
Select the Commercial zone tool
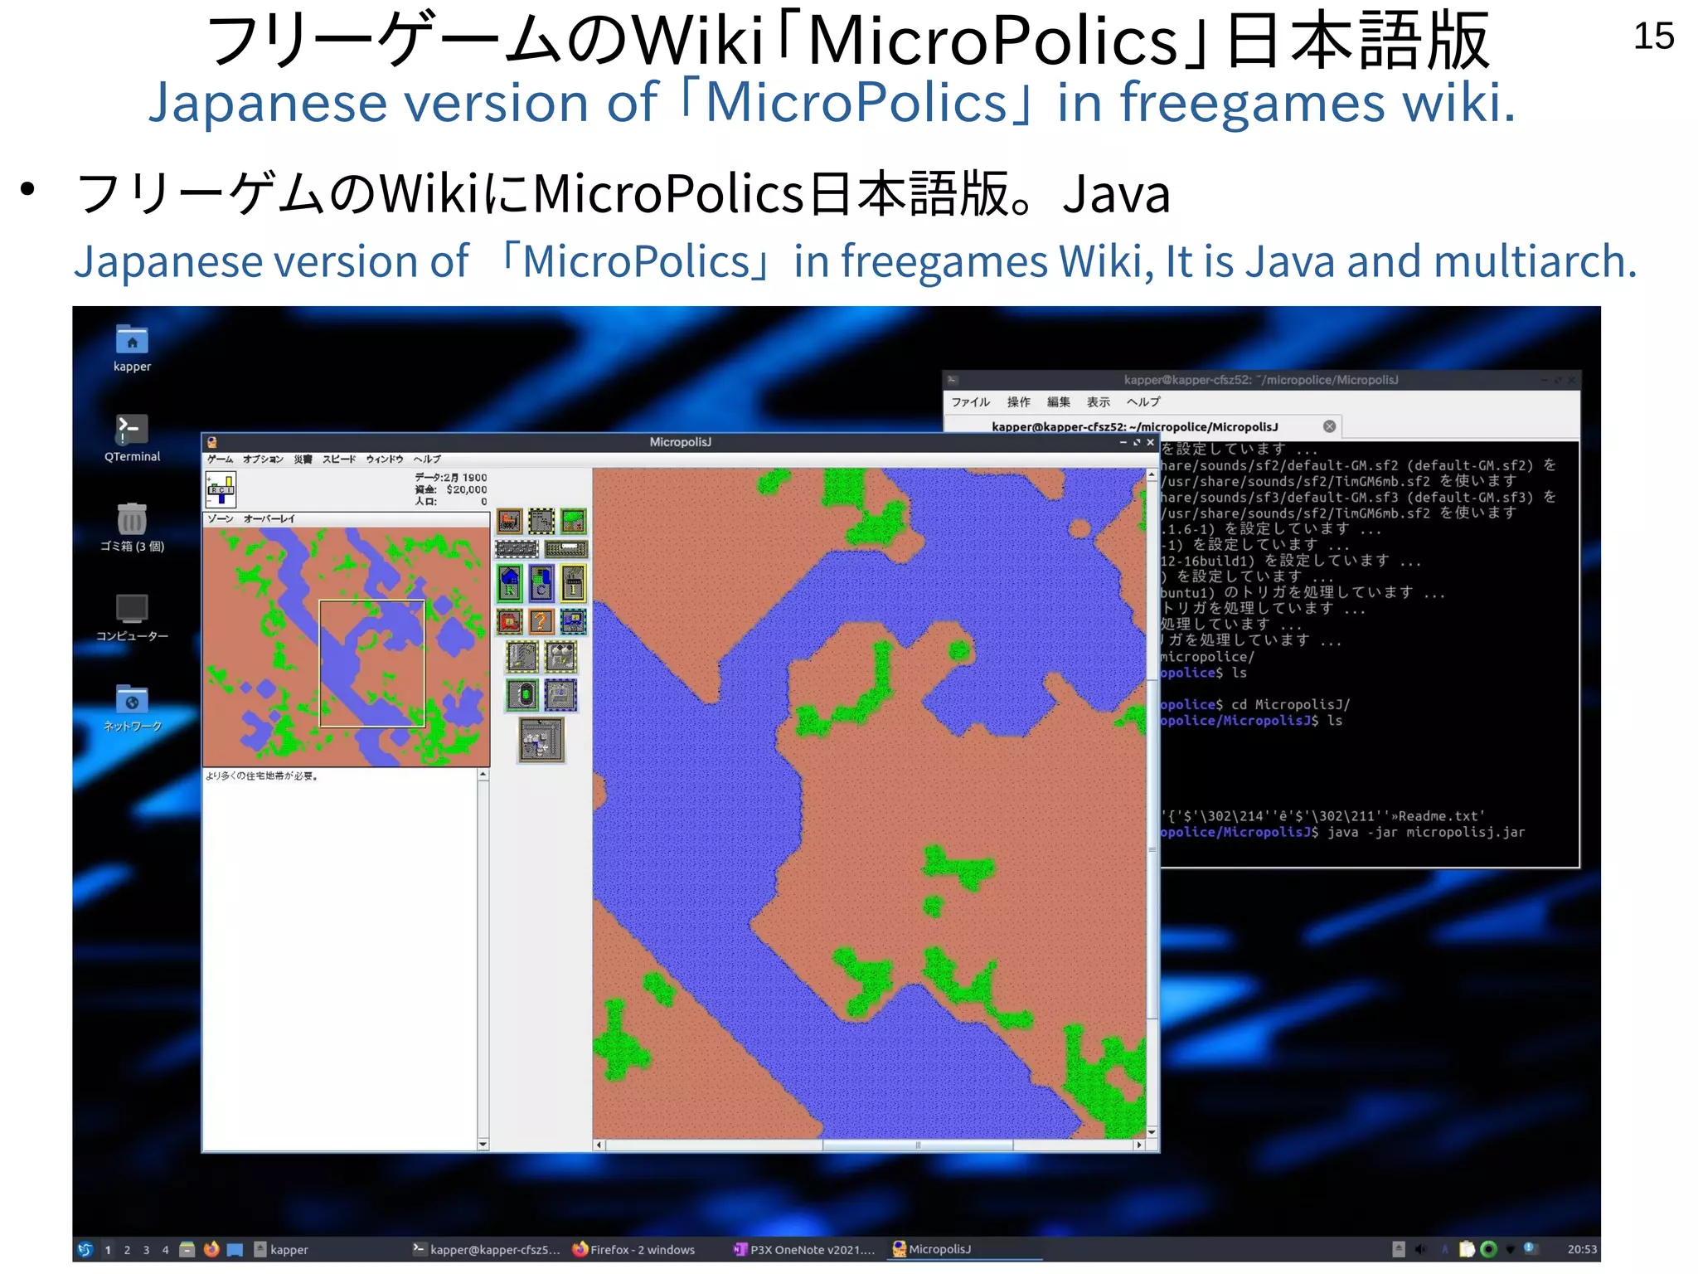click(x=541, y=583)
